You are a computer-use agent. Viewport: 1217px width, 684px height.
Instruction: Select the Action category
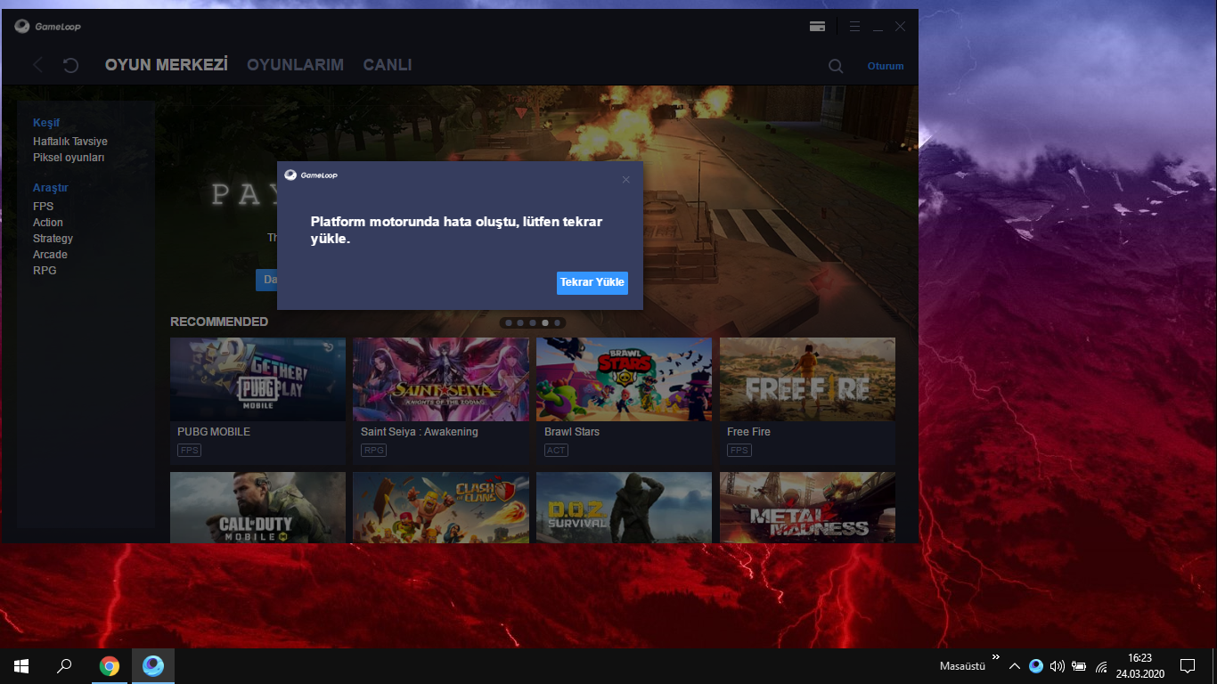[48, 223]
